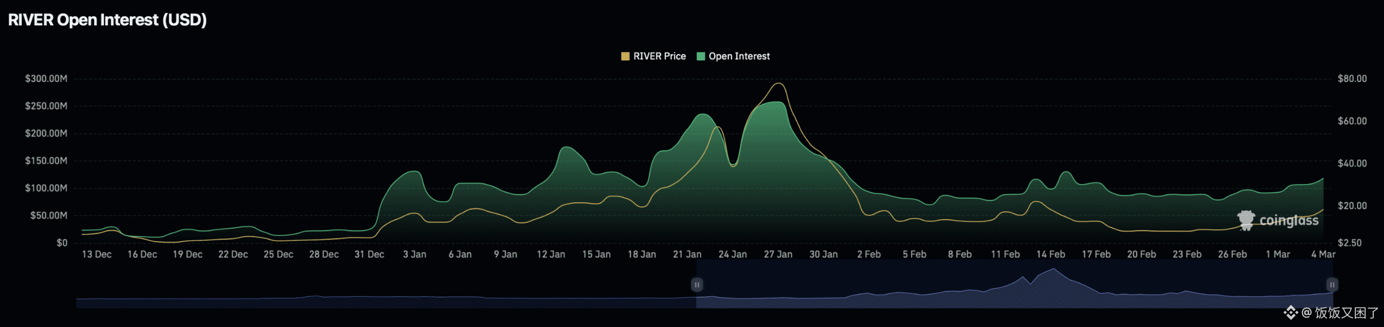
Task: Click the 15 Jan date label
Action: (596, 254)
